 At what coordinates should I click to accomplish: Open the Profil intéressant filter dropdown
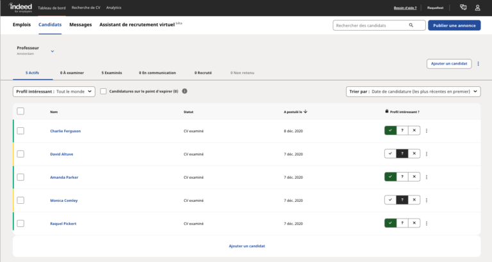(54, 91)
